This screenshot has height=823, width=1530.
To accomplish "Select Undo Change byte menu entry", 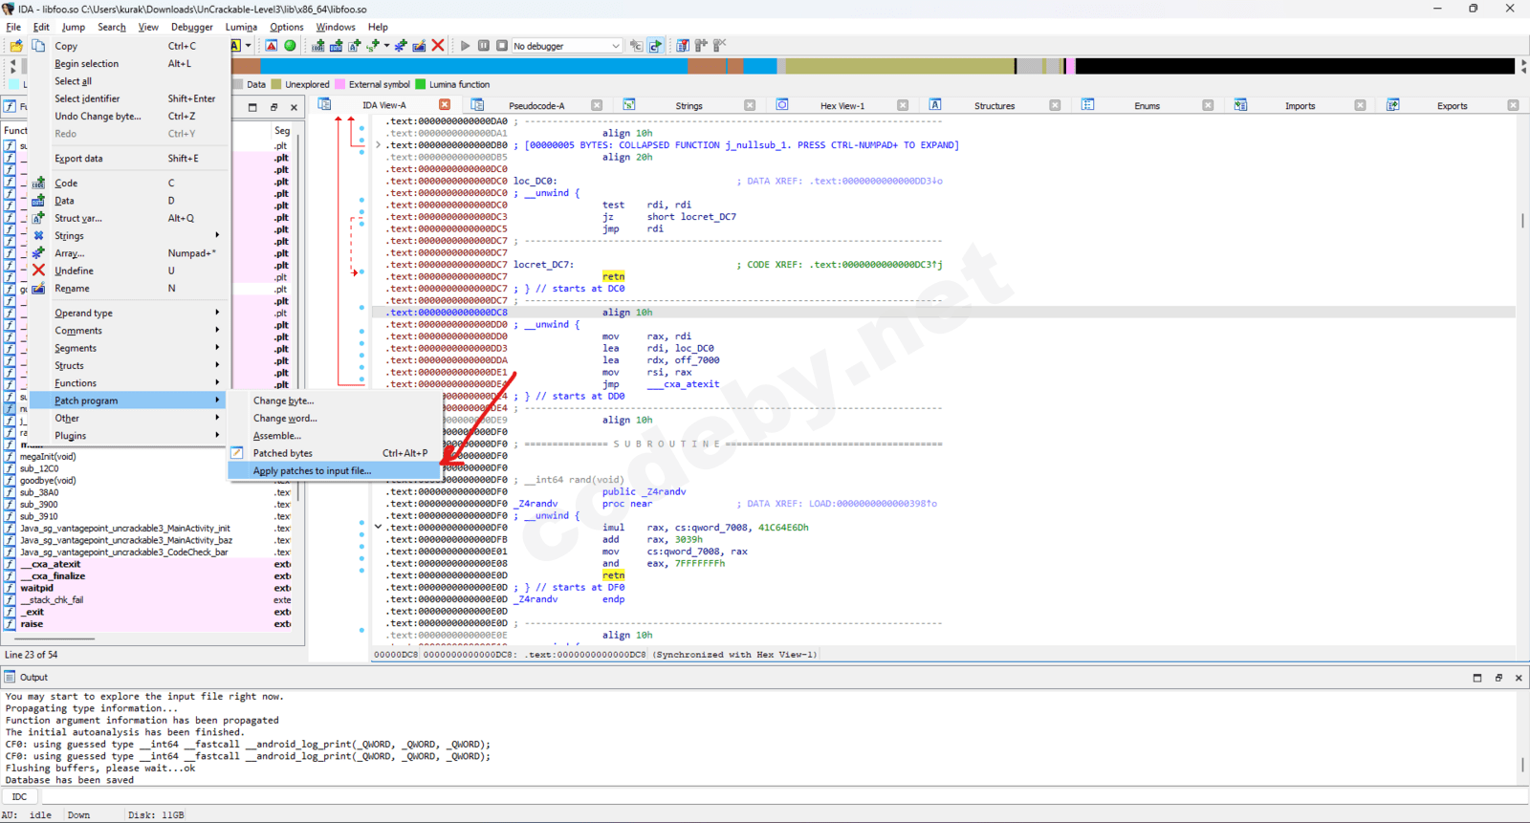I will tap(129, 117).
